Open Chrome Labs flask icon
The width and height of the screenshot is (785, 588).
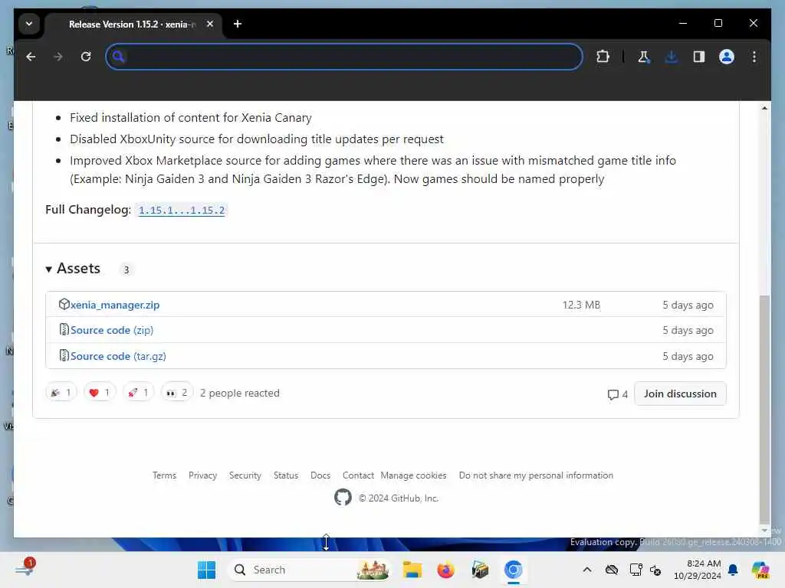point(644,57)
